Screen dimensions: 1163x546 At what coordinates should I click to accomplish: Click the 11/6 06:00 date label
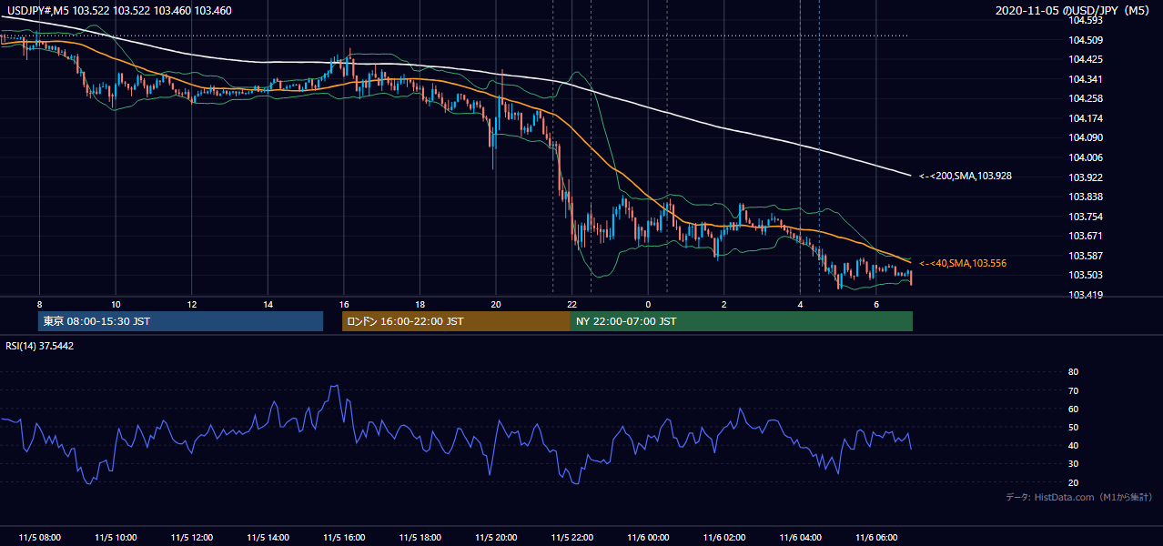coord(876,537)
